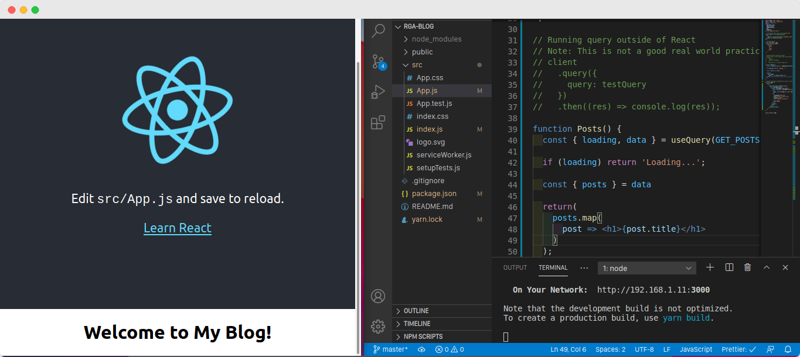Open App.css in the explorer
This screenshot has height=357, width=800.
[x=442, y=78]
